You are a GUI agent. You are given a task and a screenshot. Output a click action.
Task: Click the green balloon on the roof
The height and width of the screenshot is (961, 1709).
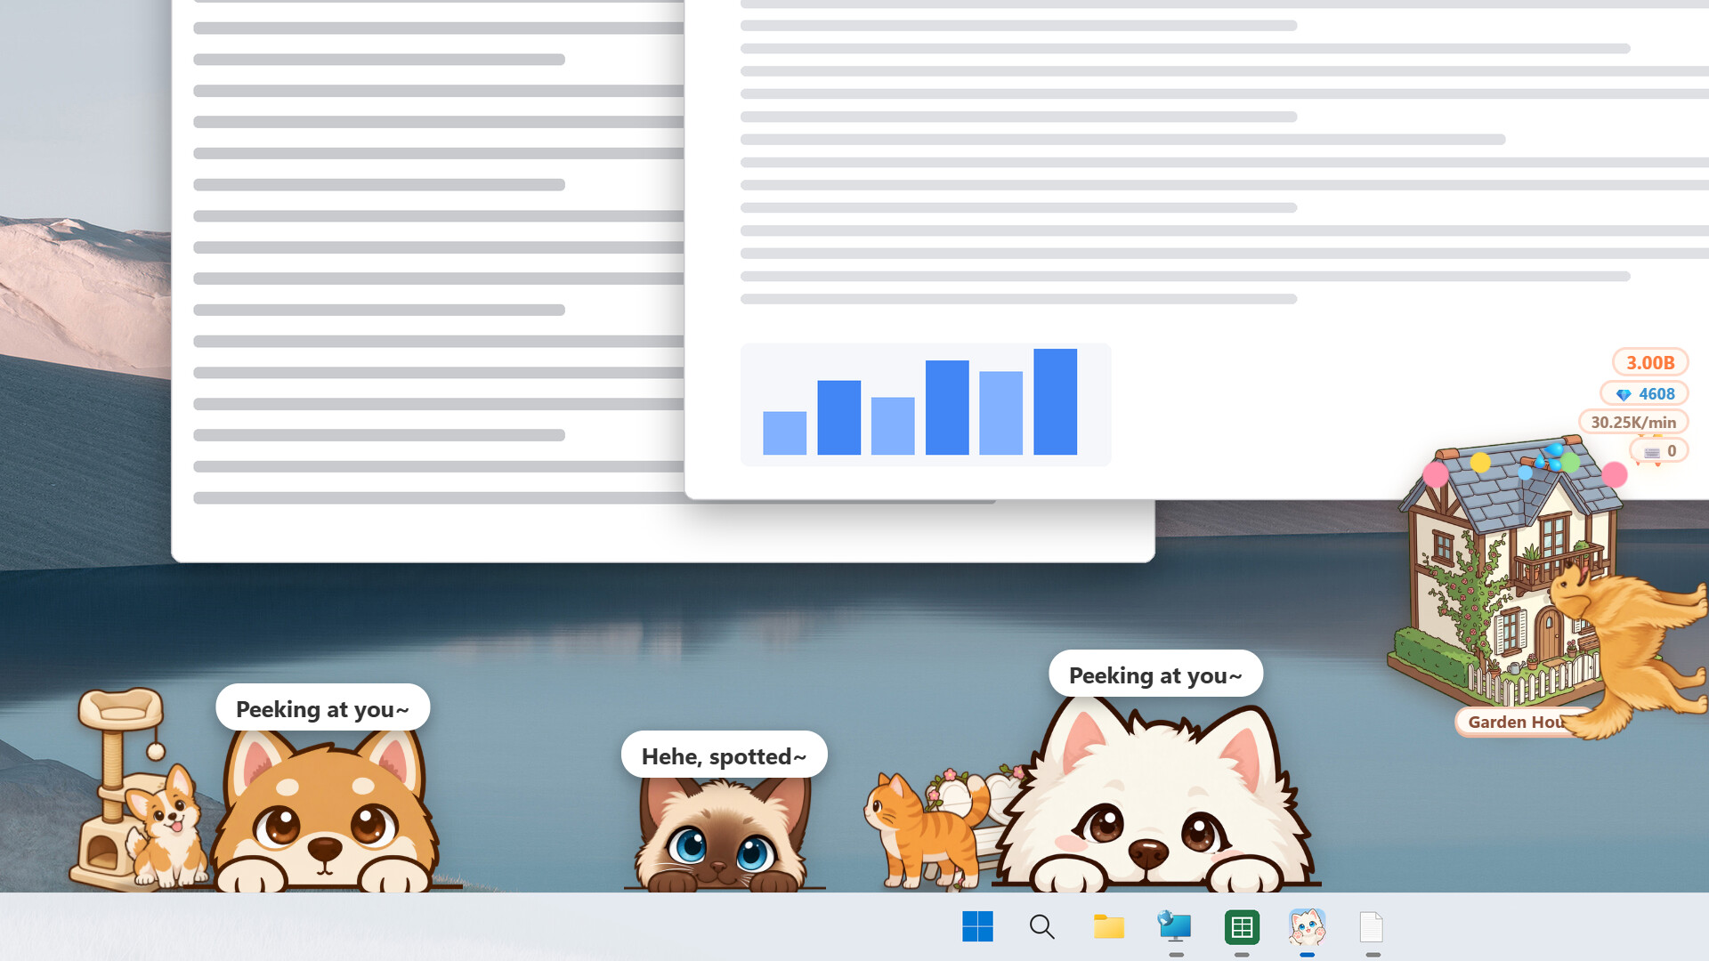(1570, 463)
